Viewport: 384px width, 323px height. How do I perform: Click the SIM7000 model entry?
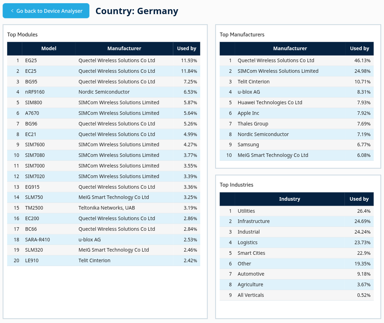[x=35, y=166]
